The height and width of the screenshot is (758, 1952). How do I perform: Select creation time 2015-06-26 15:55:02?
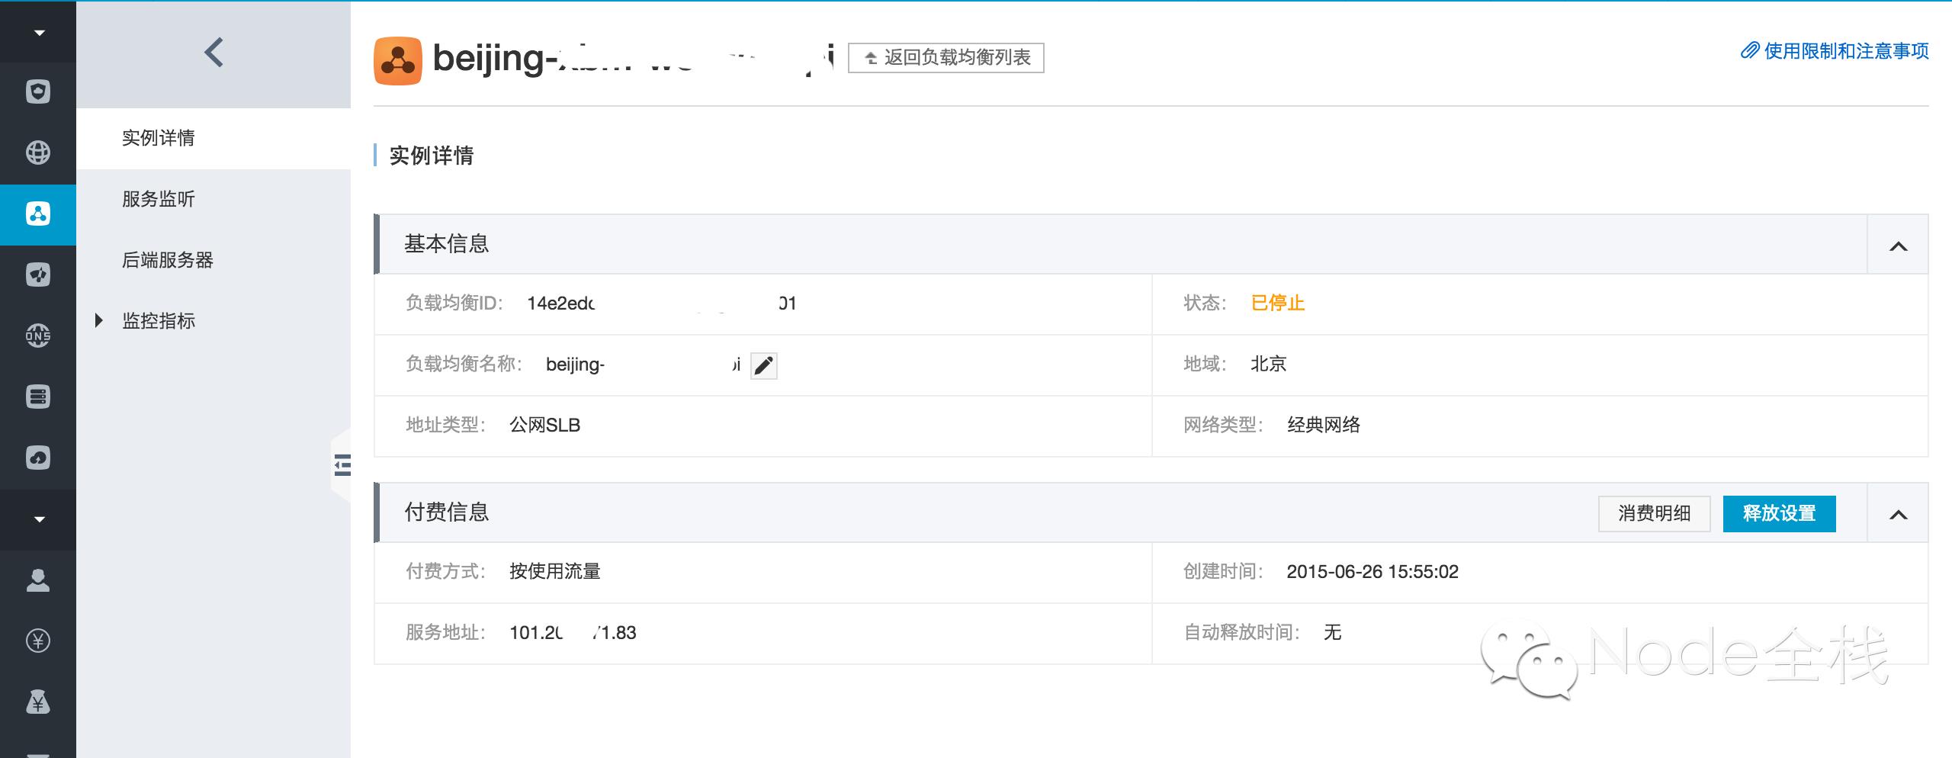pyautogui.click(x=1372, y=571)
